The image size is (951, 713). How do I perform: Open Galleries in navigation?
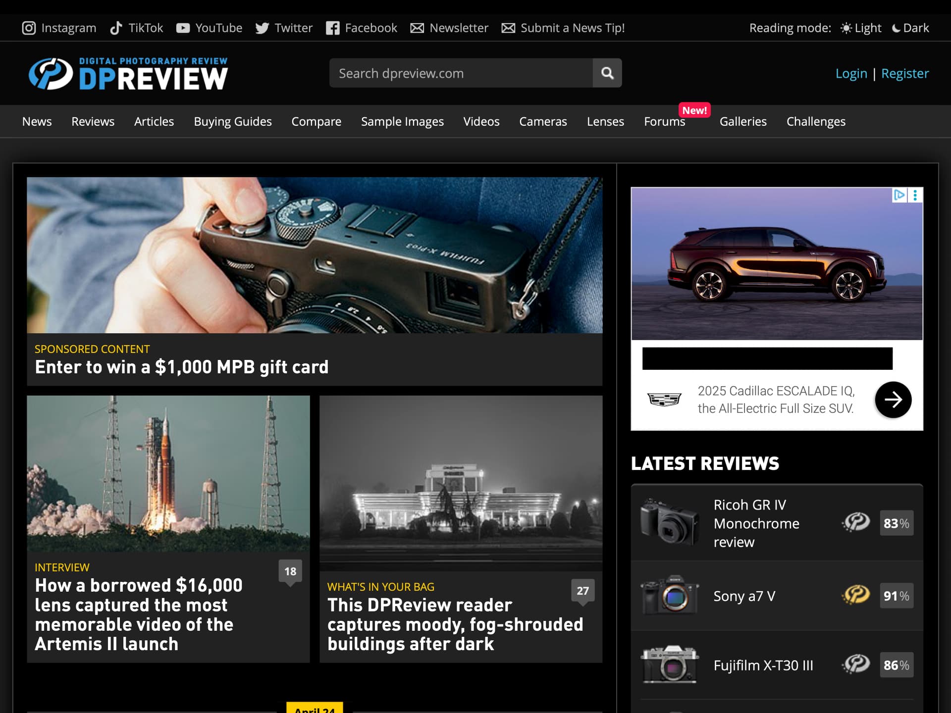743,121
